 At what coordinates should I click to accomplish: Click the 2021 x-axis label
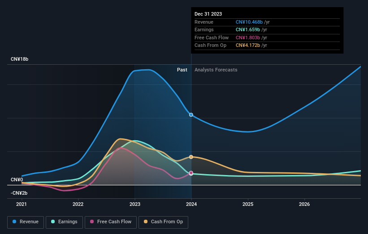pos(22,205)
